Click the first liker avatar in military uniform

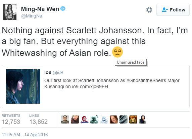[65, 119]
